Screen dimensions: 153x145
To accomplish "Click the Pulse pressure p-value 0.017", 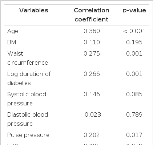I will tap(134, 135).
